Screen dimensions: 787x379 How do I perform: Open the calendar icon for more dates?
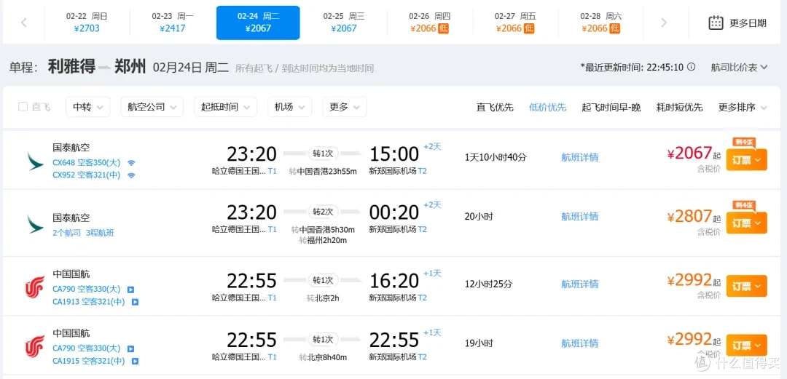click(x=716, y=23)
